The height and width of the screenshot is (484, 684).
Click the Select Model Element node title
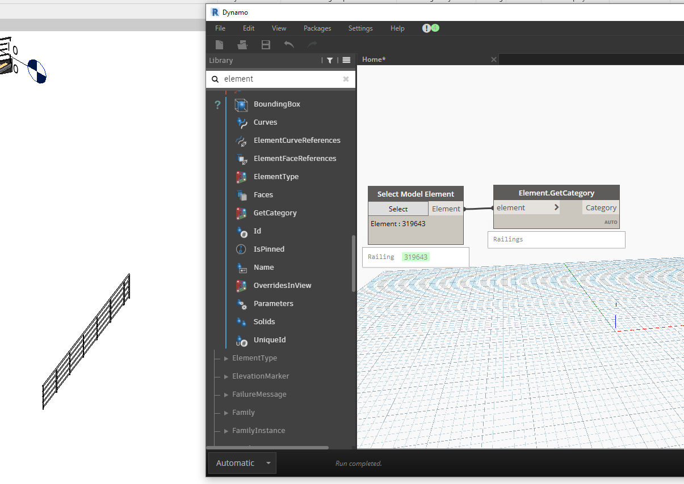(416, 194)
